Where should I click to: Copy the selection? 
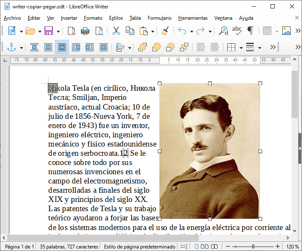pos(130,31)
